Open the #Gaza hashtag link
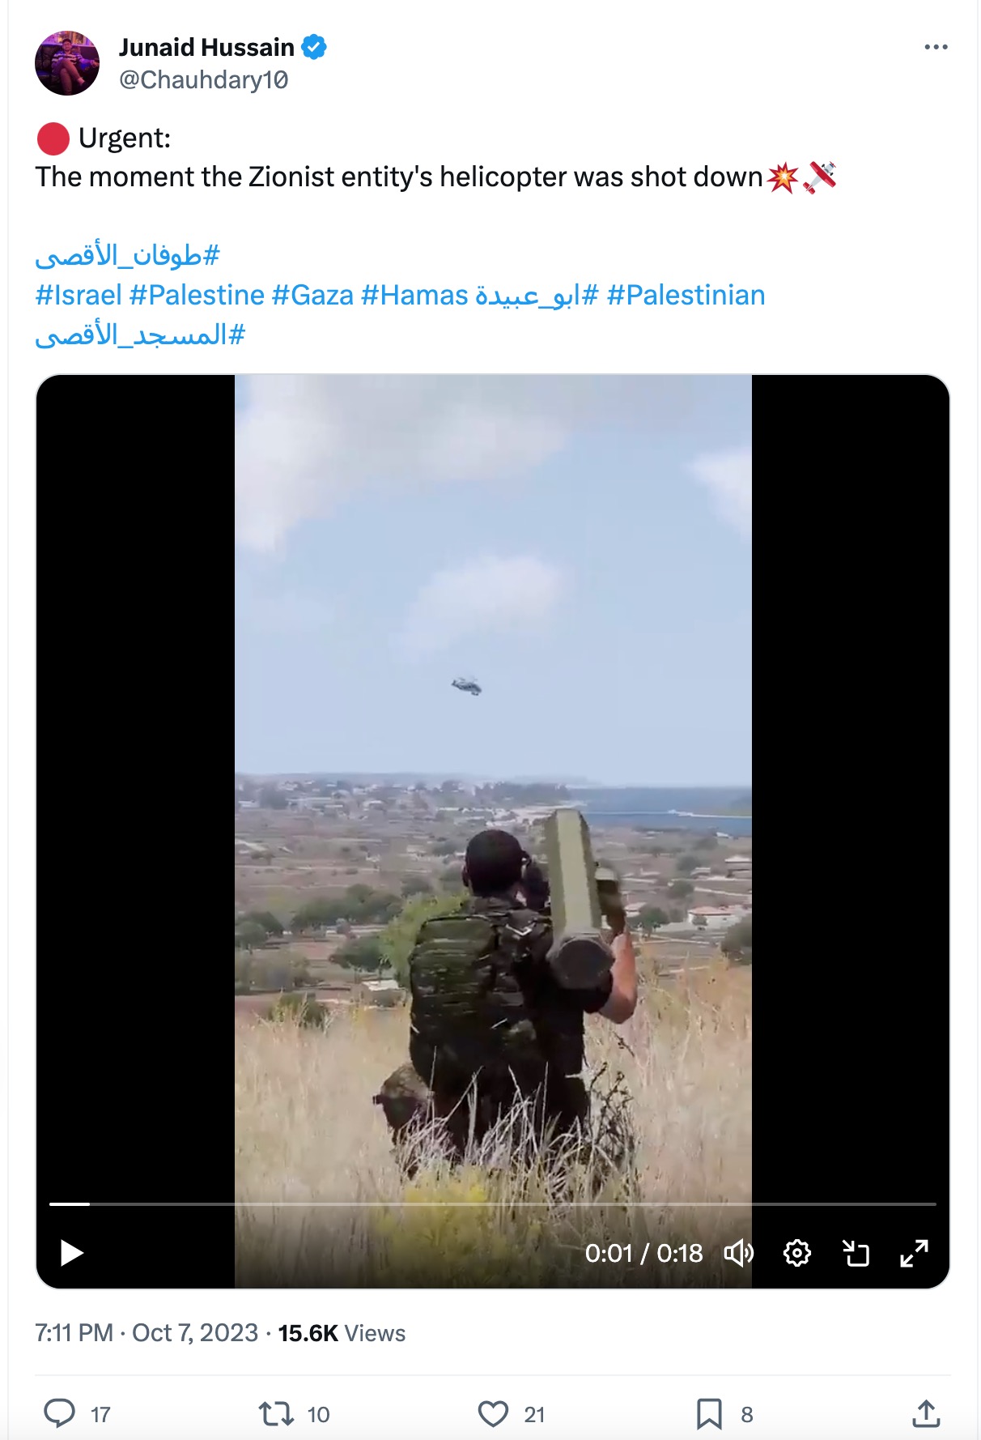 [312, 295]
